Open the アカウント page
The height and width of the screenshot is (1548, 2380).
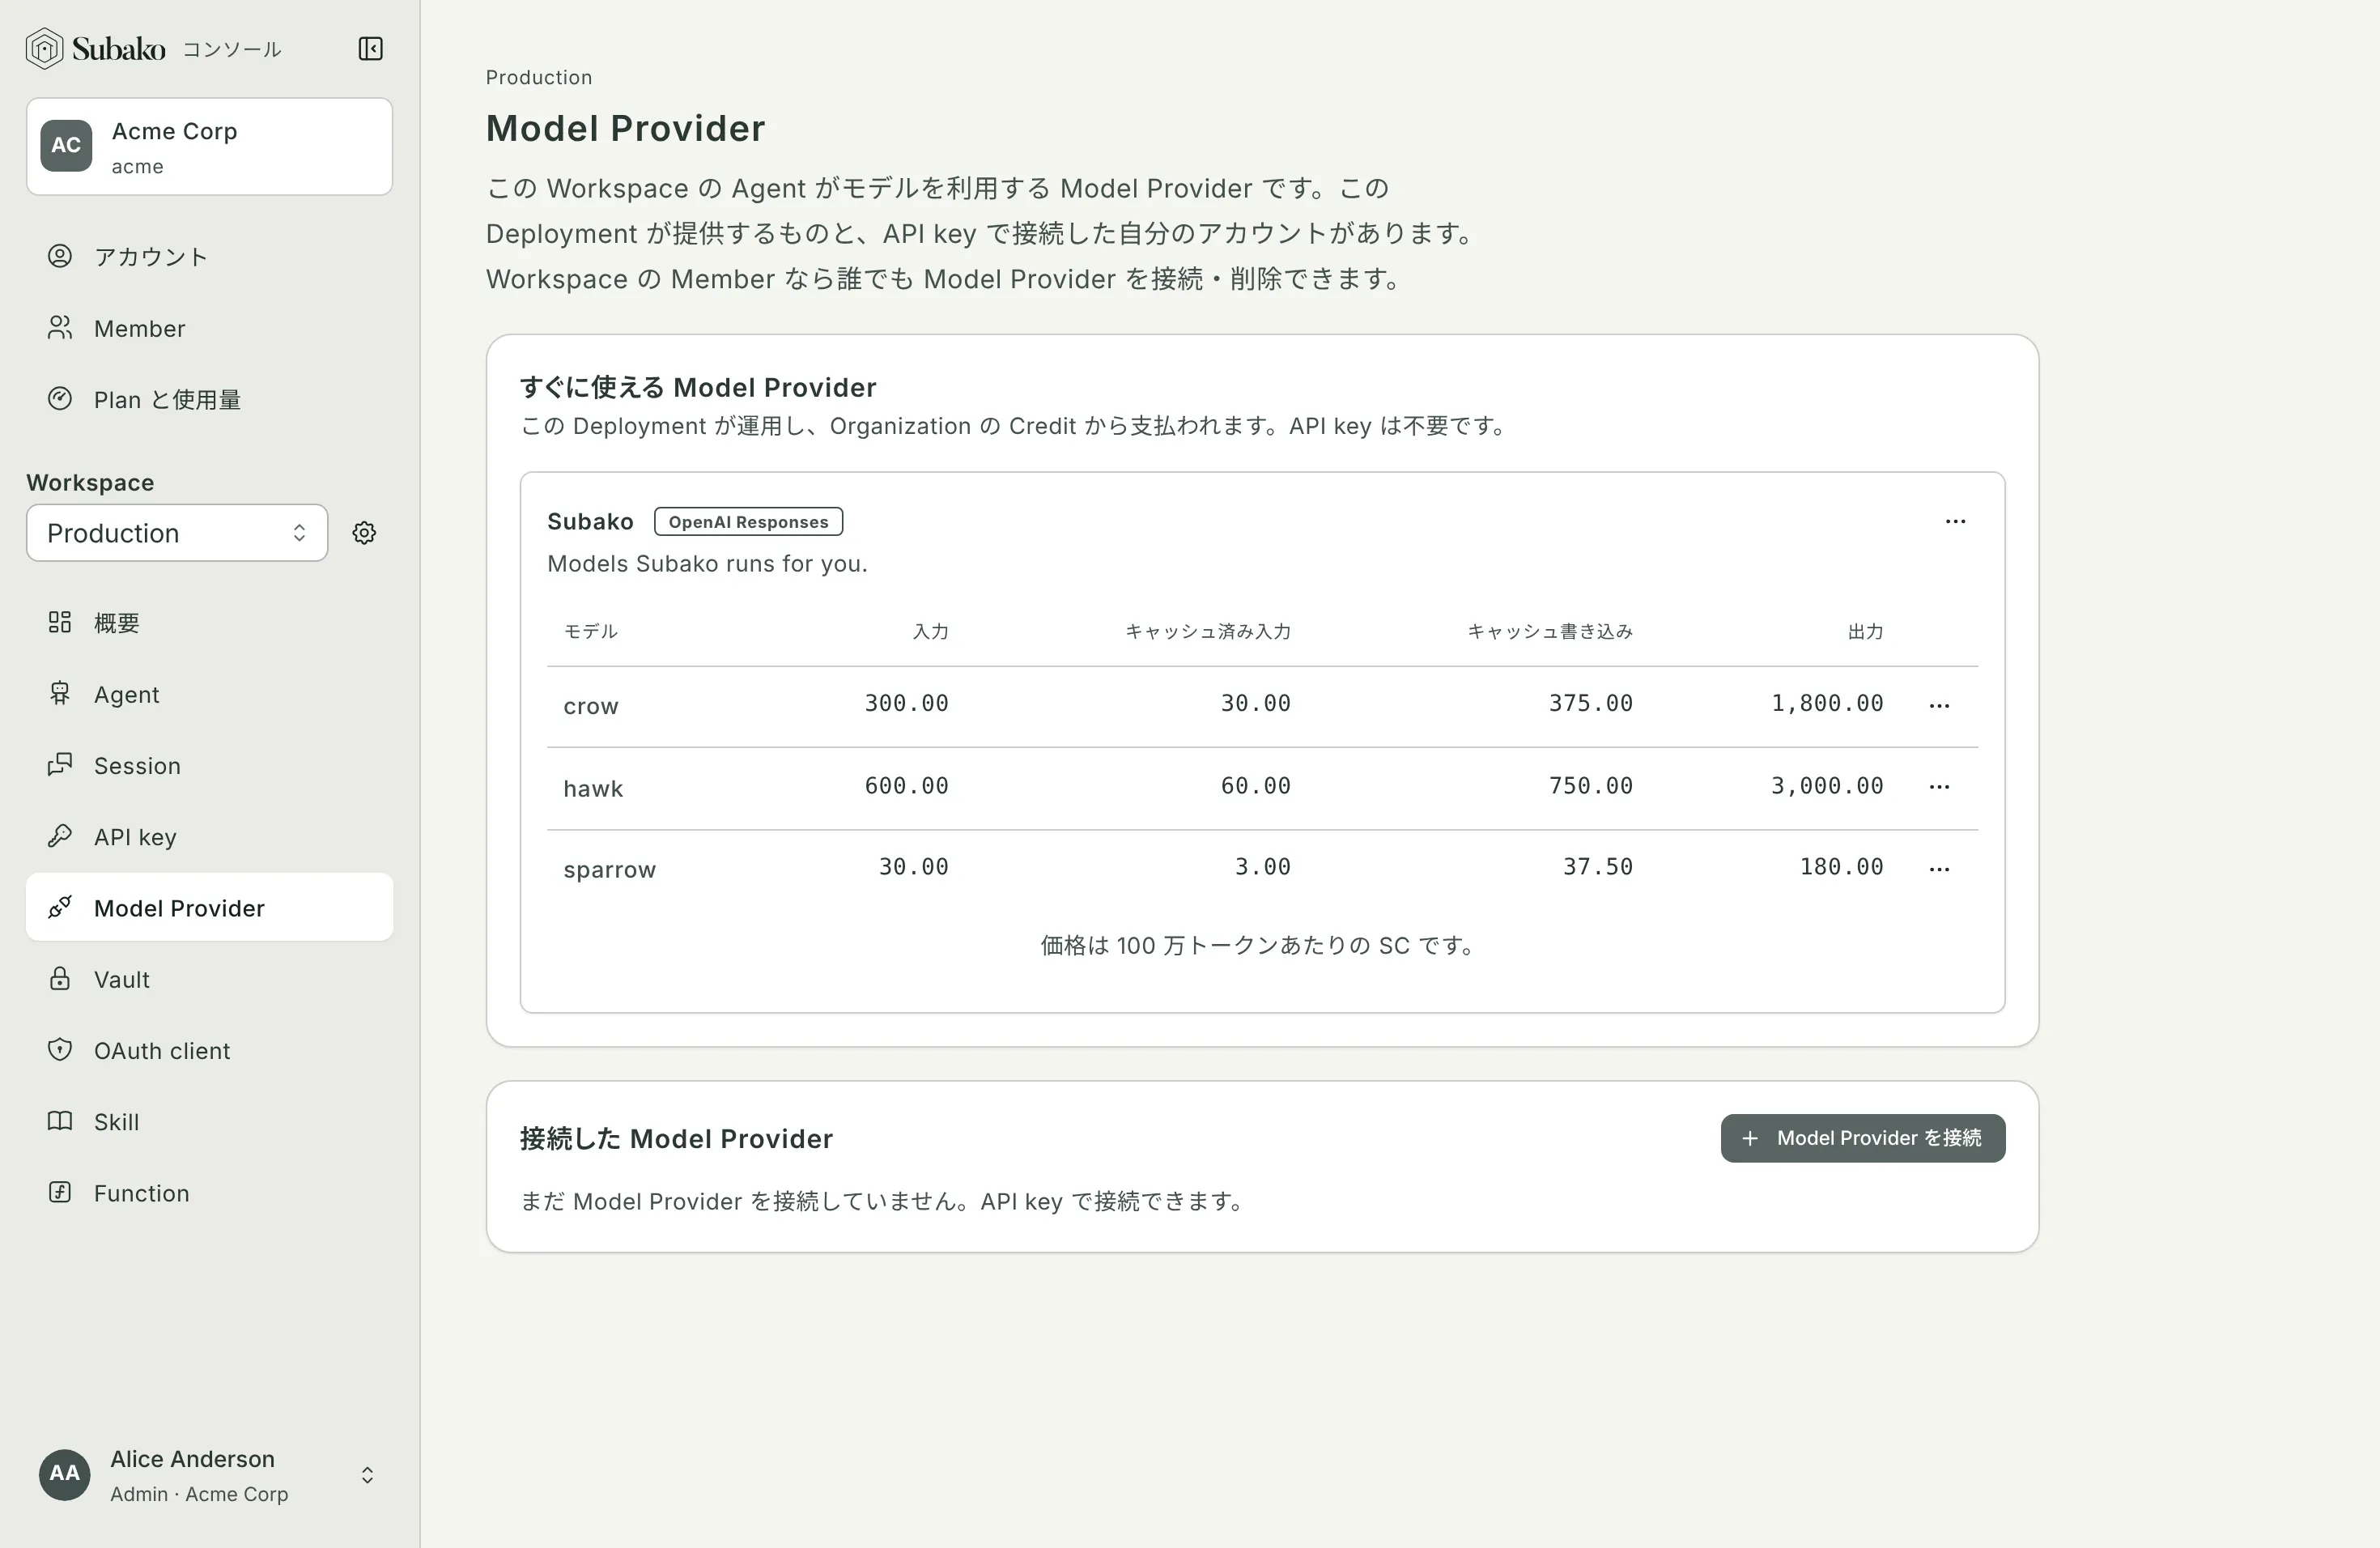[209, 257]
